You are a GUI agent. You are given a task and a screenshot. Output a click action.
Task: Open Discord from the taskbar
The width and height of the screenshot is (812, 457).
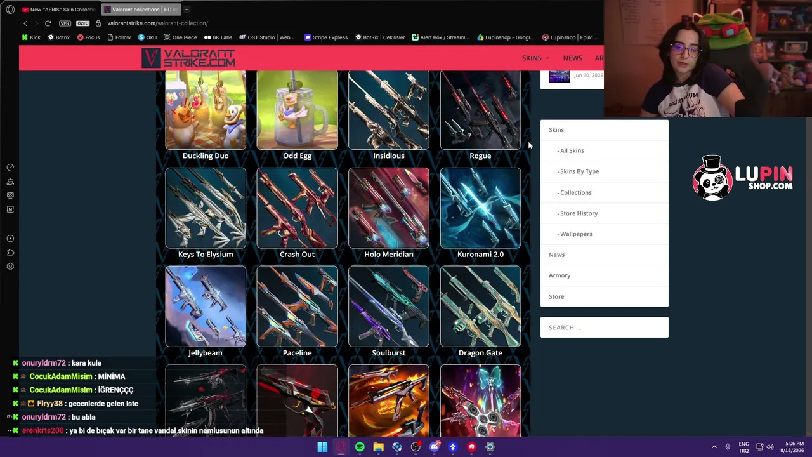coord(434,447)
